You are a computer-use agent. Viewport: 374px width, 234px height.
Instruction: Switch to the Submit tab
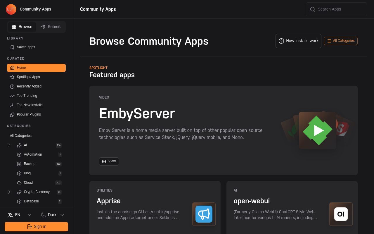pos(51,27)
